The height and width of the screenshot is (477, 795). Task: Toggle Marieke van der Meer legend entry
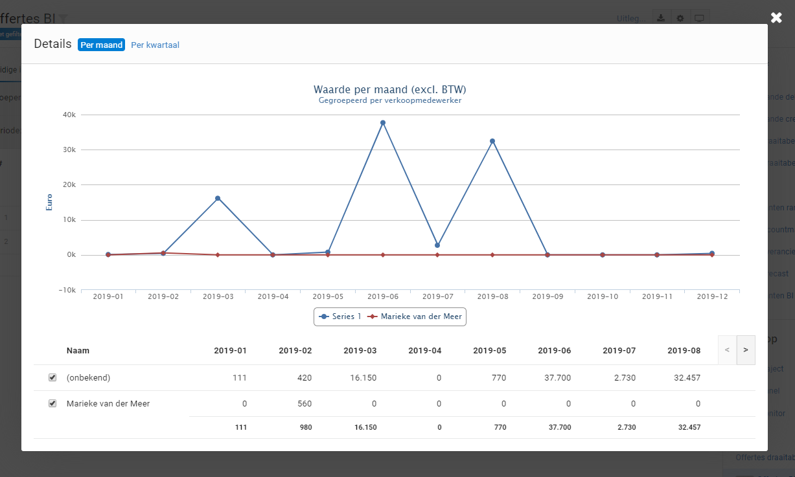click(415, 316)
